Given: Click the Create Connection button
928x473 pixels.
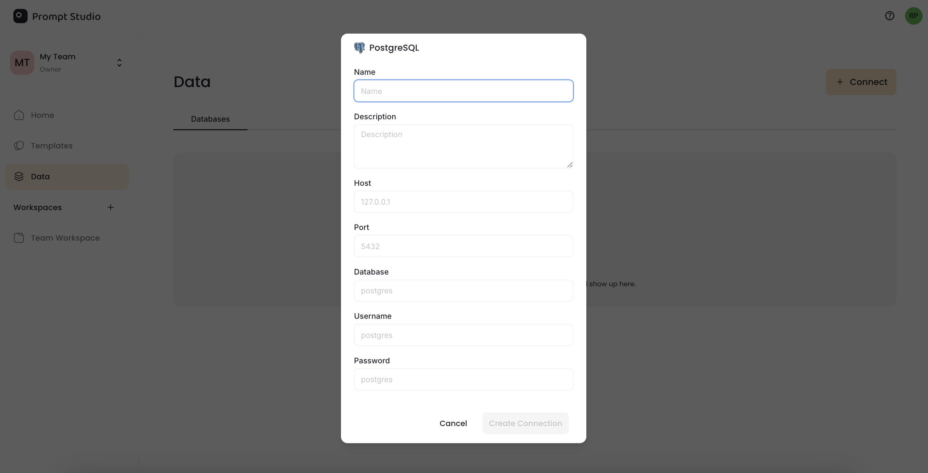Looking at the screenshot, I should [x=525, y=424].
